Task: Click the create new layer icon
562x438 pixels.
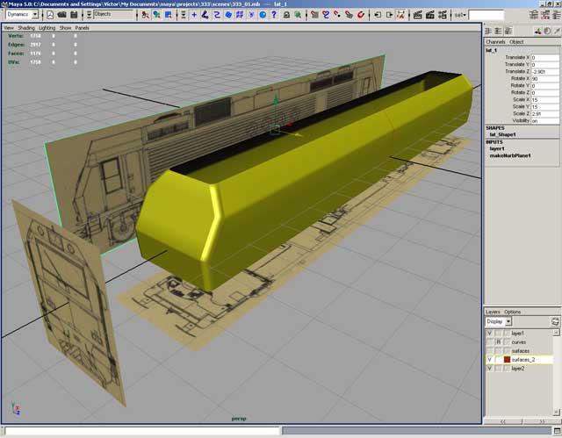Action: pos(554,321)
